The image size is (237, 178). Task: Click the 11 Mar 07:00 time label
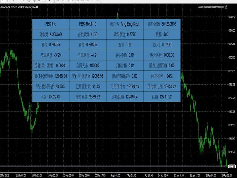click(x=21, y=175)
